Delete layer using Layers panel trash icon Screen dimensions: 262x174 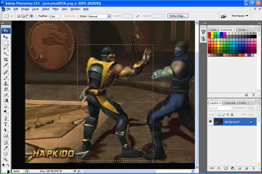click(x=253, y=168)
